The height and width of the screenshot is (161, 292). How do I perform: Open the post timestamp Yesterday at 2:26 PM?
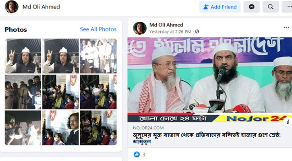[x=170, y=32]
